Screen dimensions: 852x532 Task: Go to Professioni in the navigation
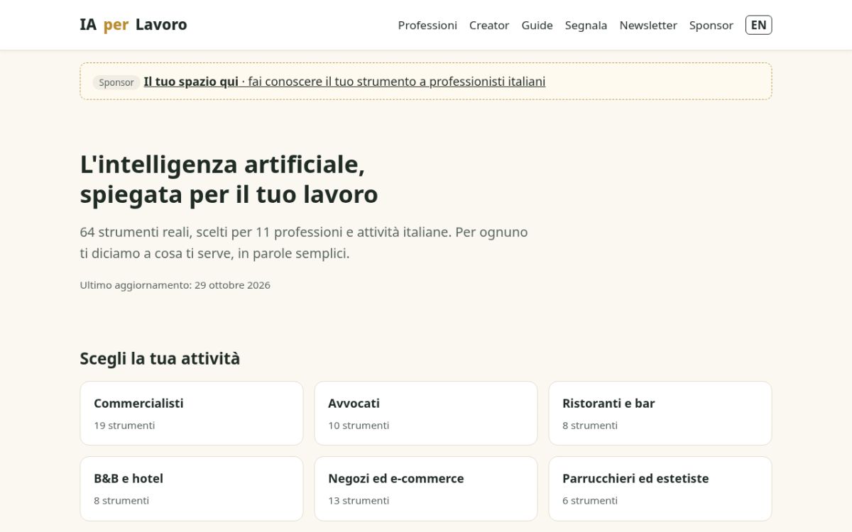click(x=427, y=26)
